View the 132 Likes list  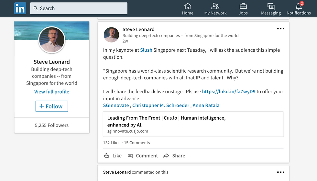112,143
